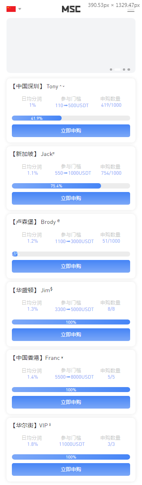Click the MSC logo
Image resolution: width=142 pixels, height=485 pixels.
[x=71, y=9]
